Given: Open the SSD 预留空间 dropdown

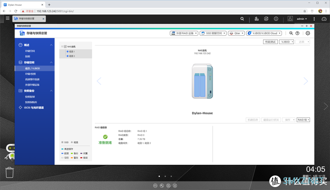Looking at the screenshot, I should click(x=213, y=33).
